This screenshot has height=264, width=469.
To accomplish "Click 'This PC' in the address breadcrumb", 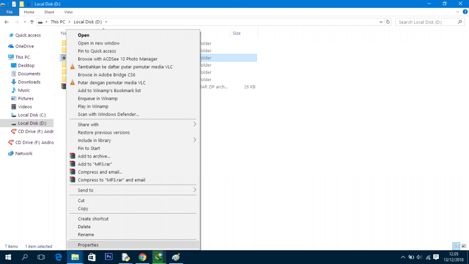I will (x=58, y=22).
